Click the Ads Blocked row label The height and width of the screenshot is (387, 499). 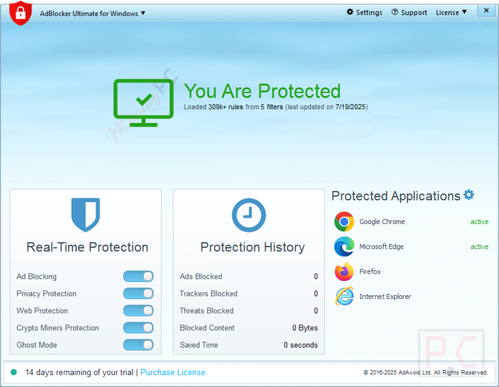click(x=201, y=277)
